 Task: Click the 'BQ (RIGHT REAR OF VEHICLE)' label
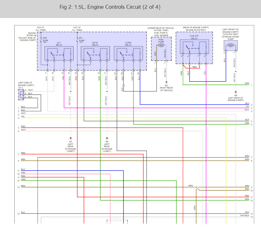click(x=166, y=88)
